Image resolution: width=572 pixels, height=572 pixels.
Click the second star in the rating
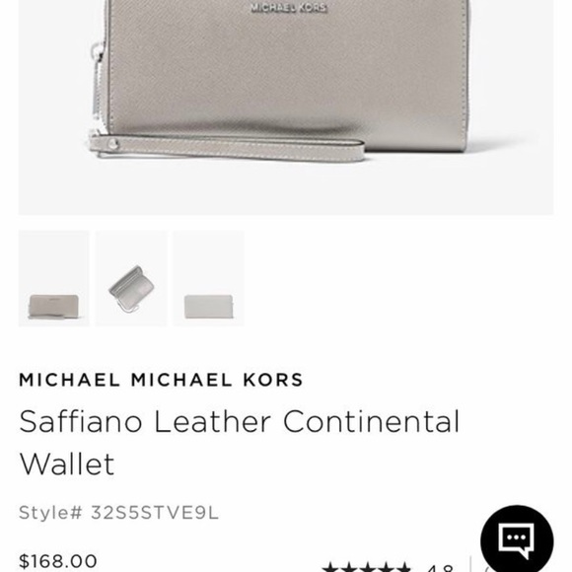click(349, 568)
